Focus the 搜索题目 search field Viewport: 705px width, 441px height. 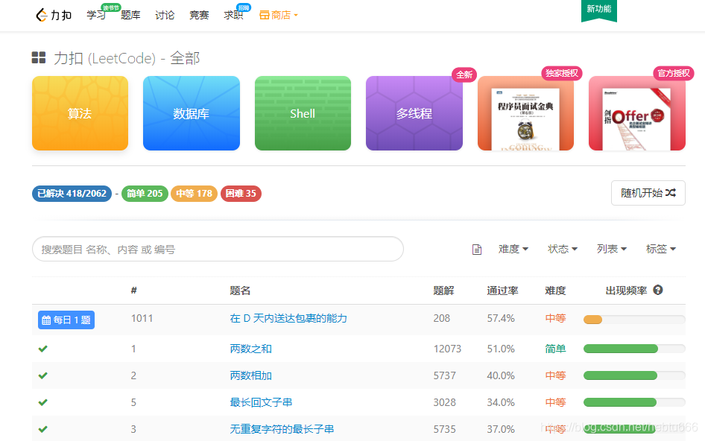point(218,249)
